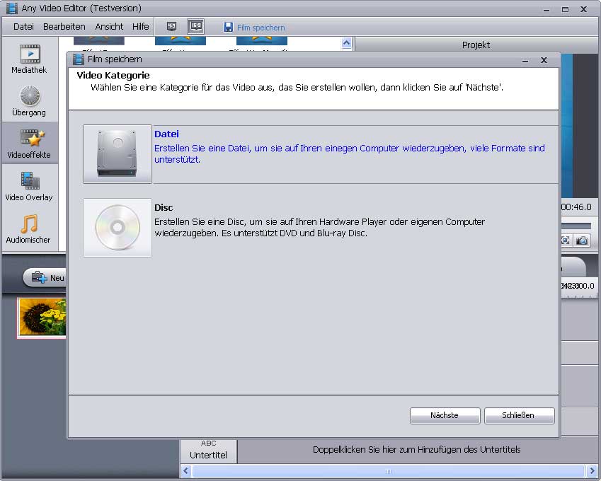Viewport: 601px width, 481px height.
Task: Close the Film speichern dialog
Action: (x=544, y=60)
